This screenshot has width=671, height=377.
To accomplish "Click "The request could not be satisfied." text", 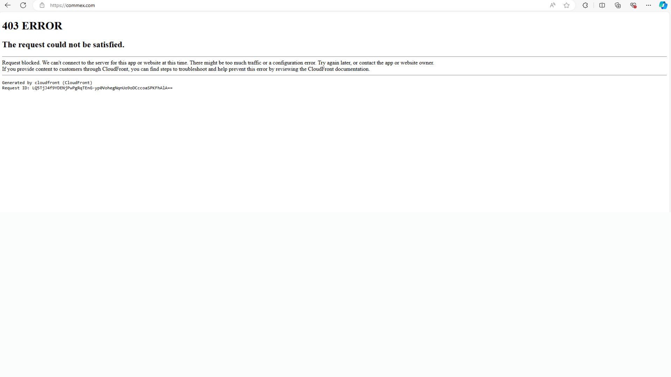I will [x=63, y=45].
